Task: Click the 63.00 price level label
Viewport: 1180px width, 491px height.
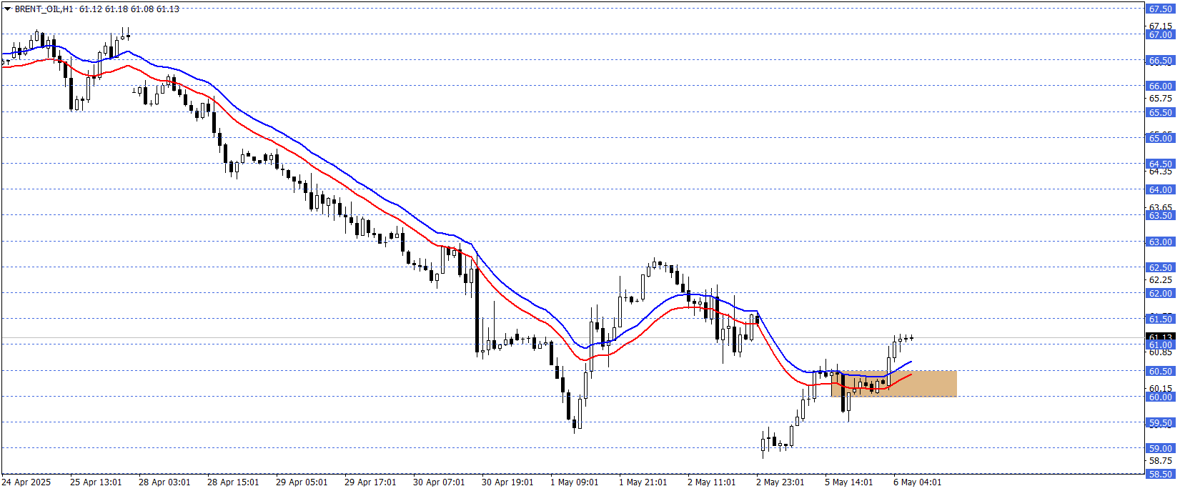Action: point(1161,242)
